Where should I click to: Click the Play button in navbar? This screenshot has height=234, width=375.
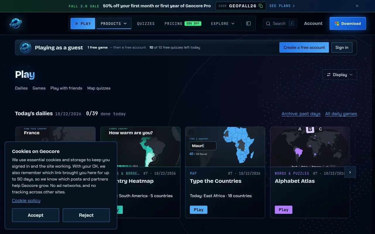(x=83, y=23)
